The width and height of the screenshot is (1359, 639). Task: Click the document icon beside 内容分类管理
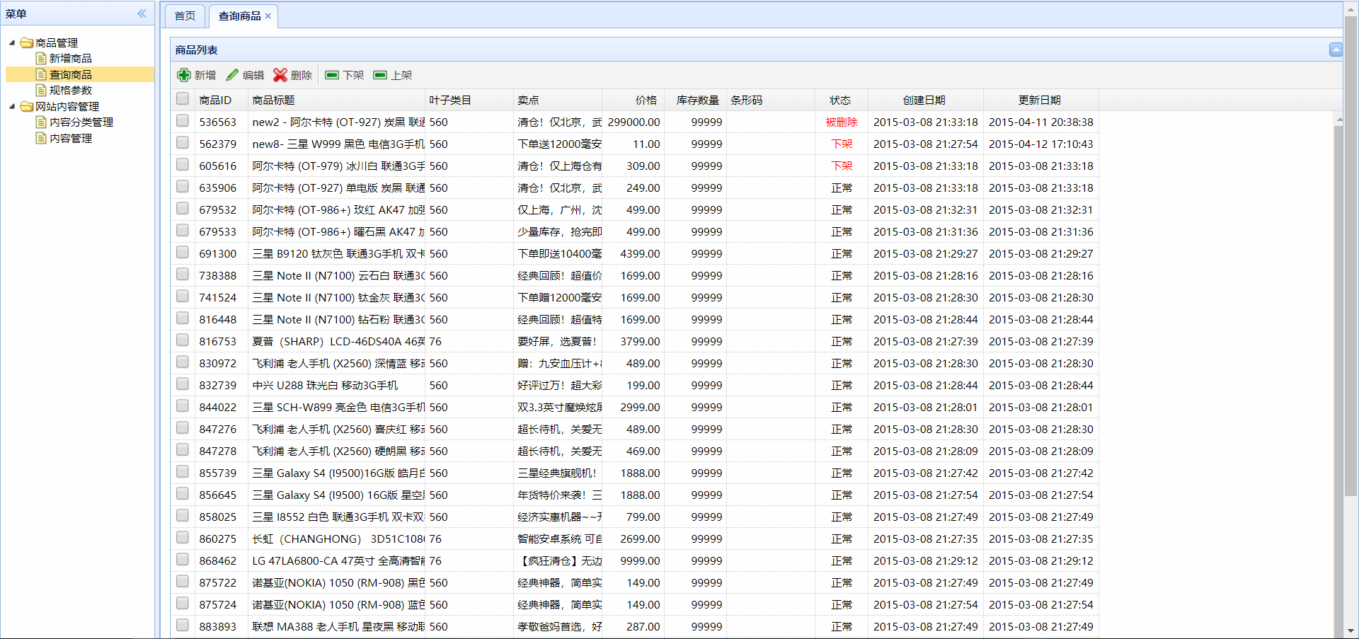pyautogui.click(x=42, y=122)
